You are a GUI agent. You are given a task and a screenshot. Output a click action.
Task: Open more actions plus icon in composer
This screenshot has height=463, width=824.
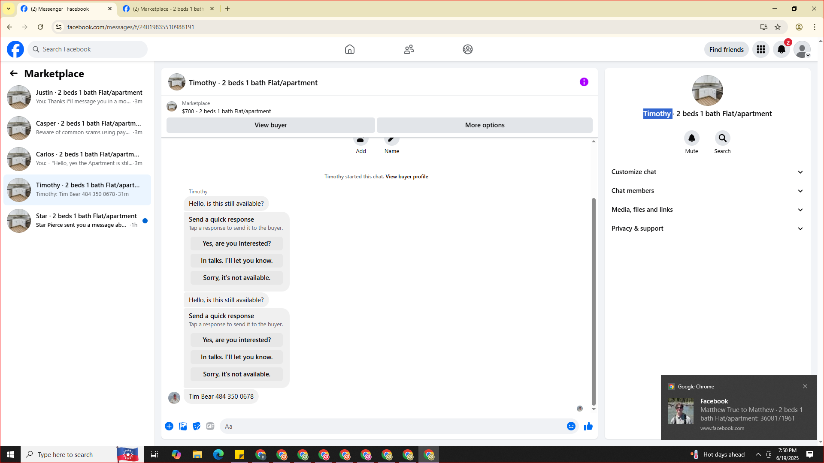coord(169,426)
